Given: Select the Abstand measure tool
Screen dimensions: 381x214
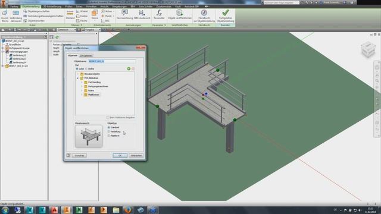Looking at the screenshot, I should (x=70, y=15).
